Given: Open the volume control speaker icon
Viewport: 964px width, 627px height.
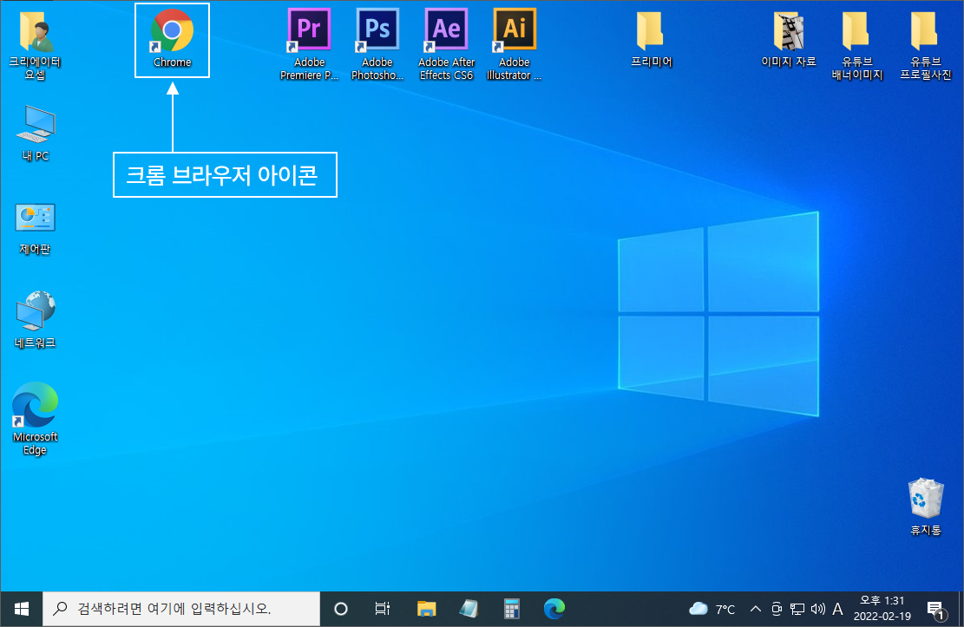Looking at the screenshot, I should 817,609.
